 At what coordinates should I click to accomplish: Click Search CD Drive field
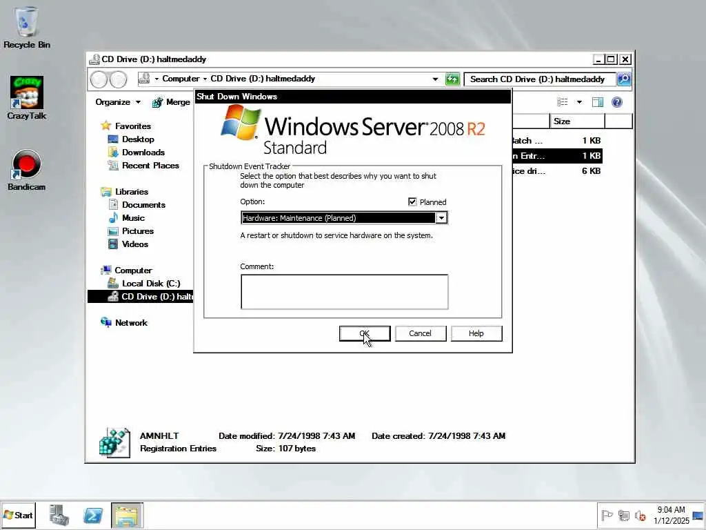pyautogui.click(x=541, y=79)
